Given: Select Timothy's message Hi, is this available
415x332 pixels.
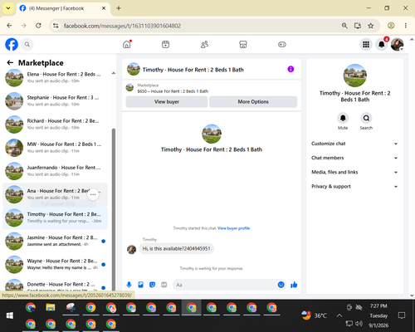Looking at the screenshot, I should pos(177,249).
